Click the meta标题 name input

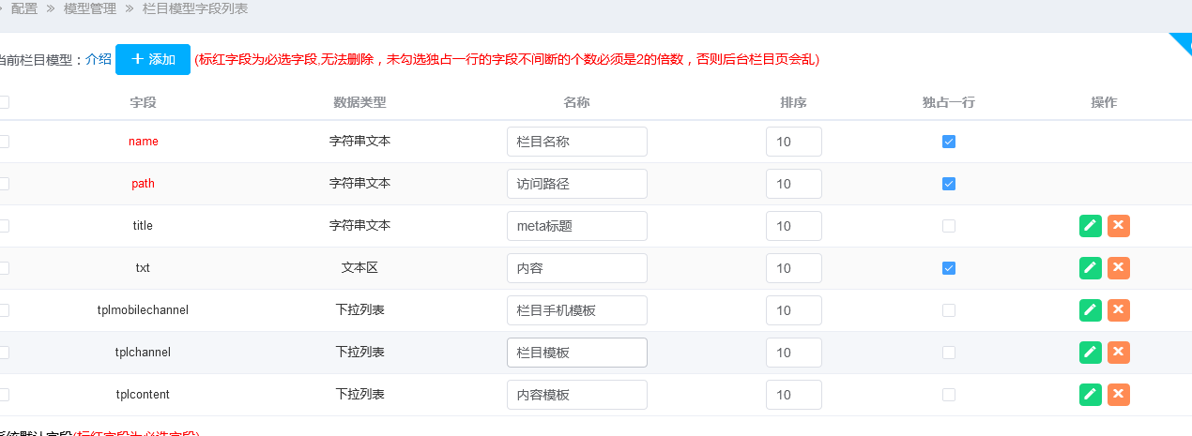(x=576, y=226)
